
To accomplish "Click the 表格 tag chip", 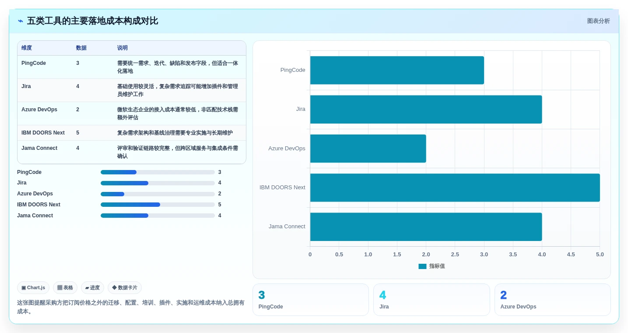I will [x=65, y=287].
